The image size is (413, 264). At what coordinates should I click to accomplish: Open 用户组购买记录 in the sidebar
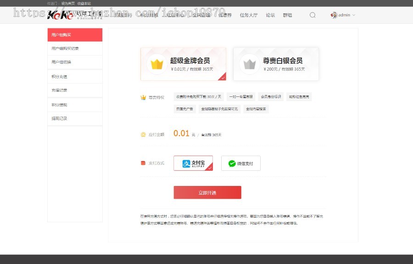pyautogui.click(x=75, y=49)
